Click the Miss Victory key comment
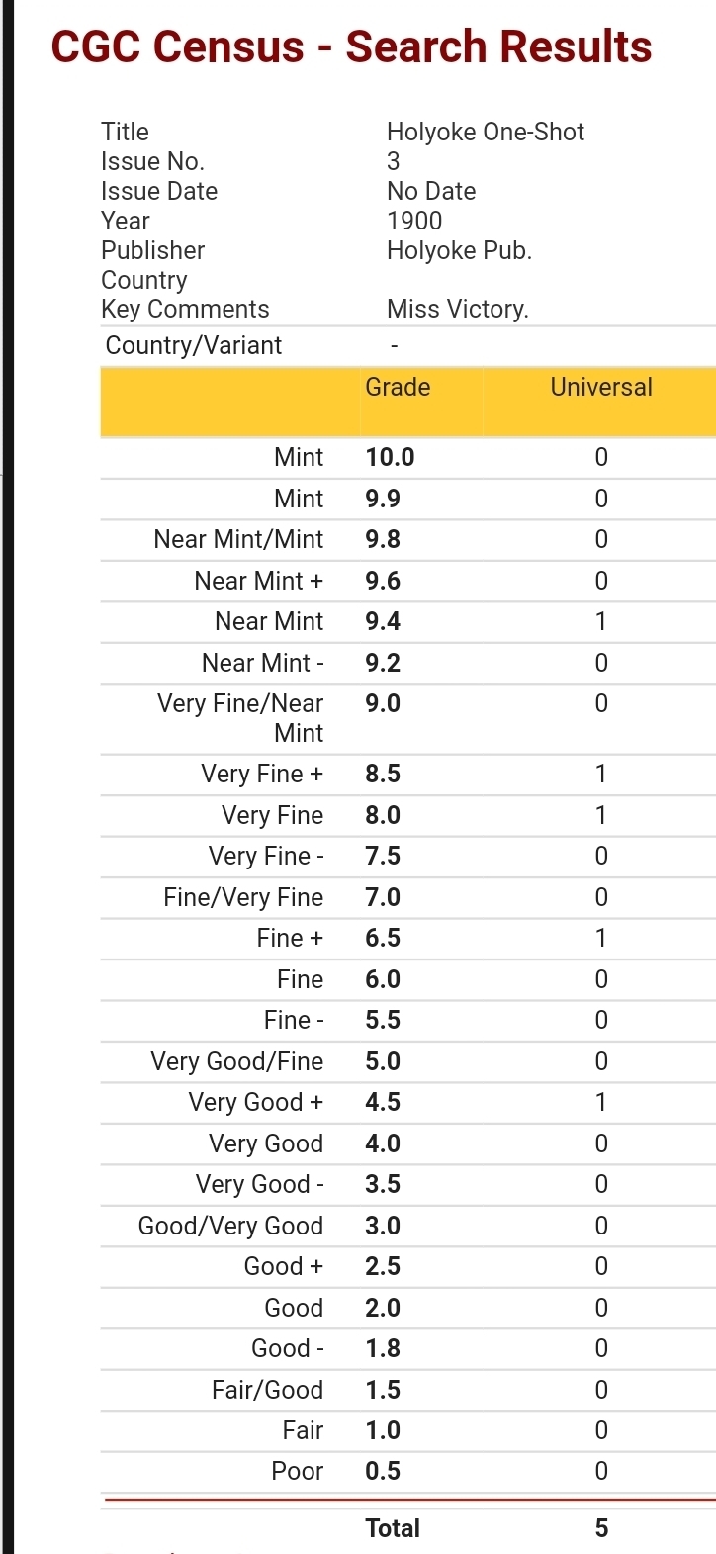This screenshot has height=1554, width=716. 458,309
